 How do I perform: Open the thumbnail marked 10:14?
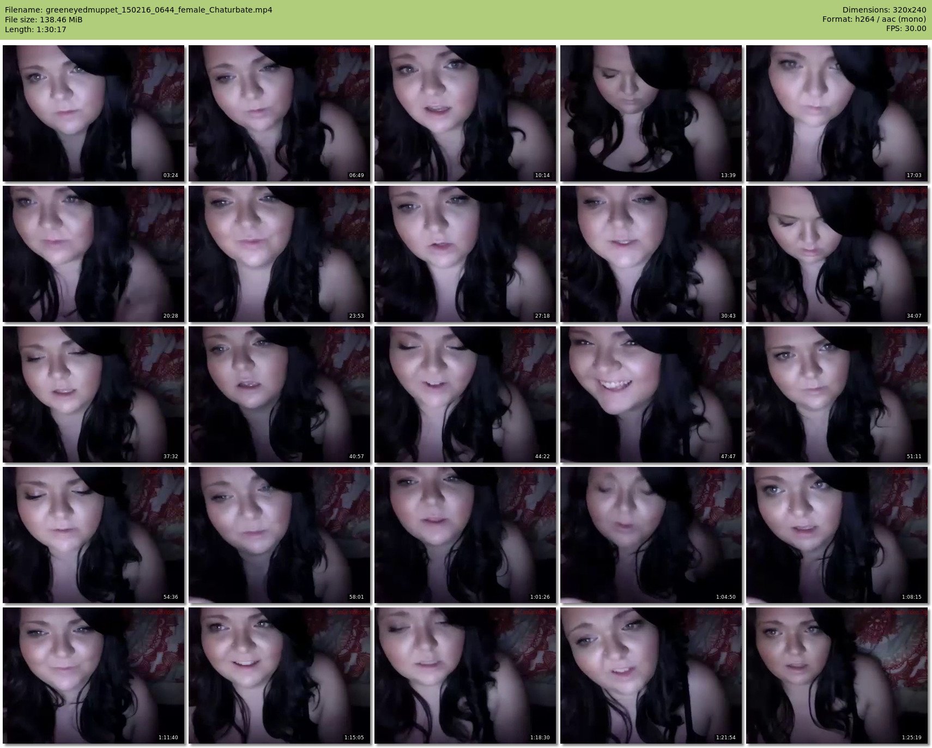(465, 113)
